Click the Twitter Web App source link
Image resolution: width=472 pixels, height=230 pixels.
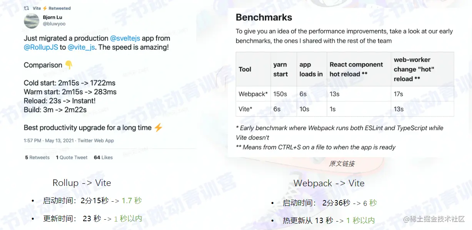pyautogui.click(x=96, y=141)
